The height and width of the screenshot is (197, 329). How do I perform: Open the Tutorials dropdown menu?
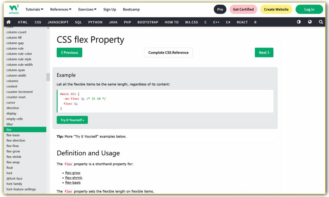tap(34, 9)
